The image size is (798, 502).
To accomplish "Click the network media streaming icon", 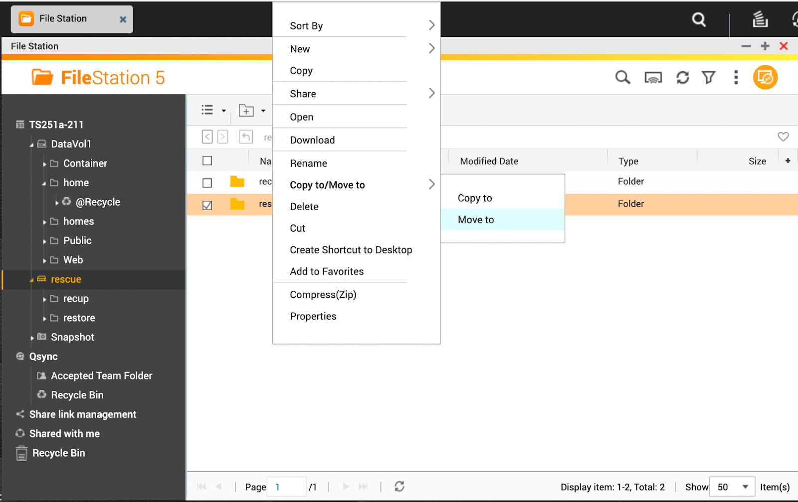I will [653, 78].
